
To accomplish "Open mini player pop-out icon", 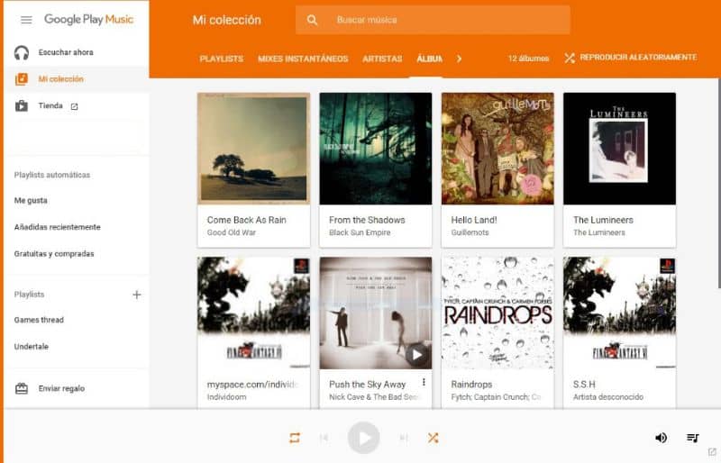I will click(x=712, y=452).
